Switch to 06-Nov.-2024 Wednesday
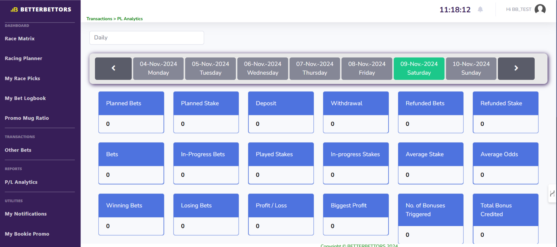Viewport: 557px width, 247px height. tap(262, 68)
